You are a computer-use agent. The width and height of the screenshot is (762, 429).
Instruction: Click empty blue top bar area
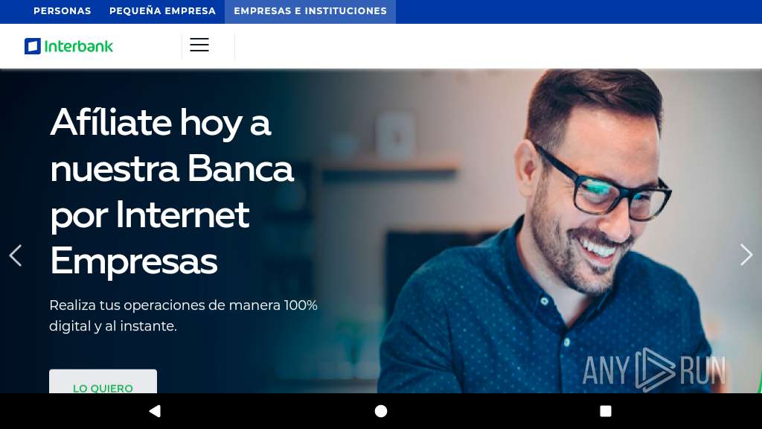(x=578, y=10)
